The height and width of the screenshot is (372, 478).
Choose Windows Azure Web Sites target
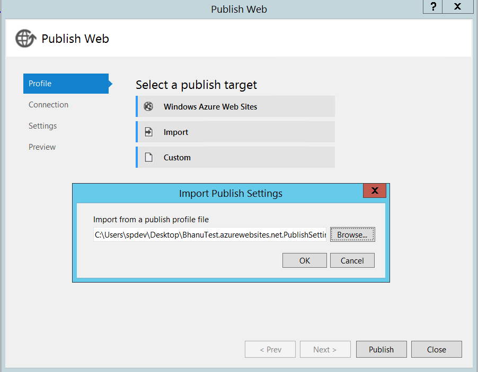(x=235, y=106)
